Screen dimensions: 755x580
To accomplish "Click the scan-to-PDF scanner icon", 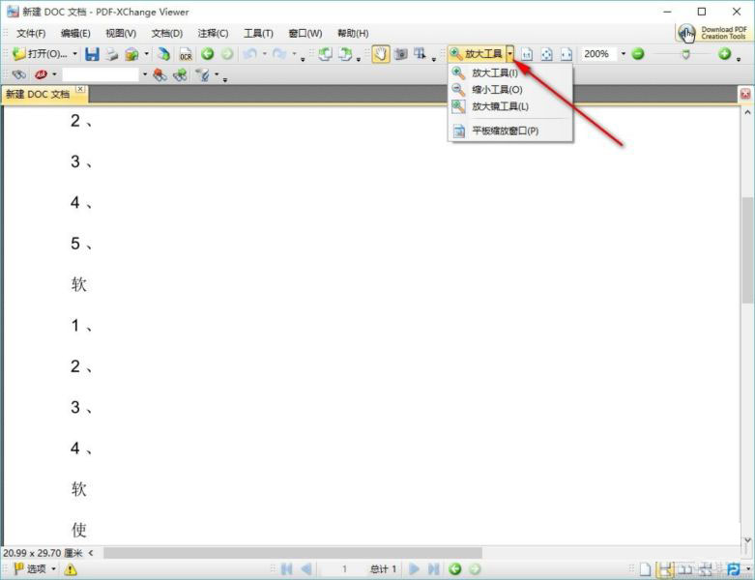I will [163, 54].
